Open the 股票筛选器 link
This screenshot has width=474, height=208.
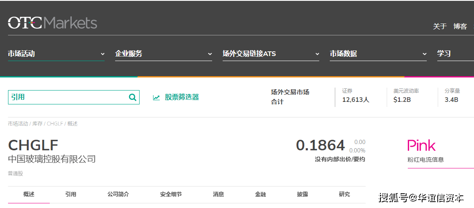tap(182, 97)
